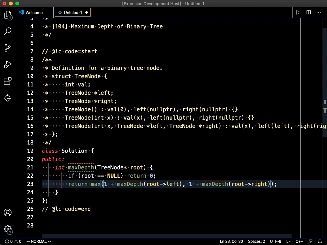327x245 pixels.
Task: Change the LF end of line sequence
Action: point(288,241)
